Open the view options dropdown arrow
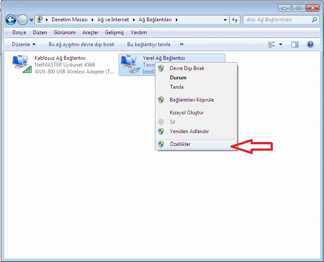This screenshot has height=262, width=324. tap(281, 44)
